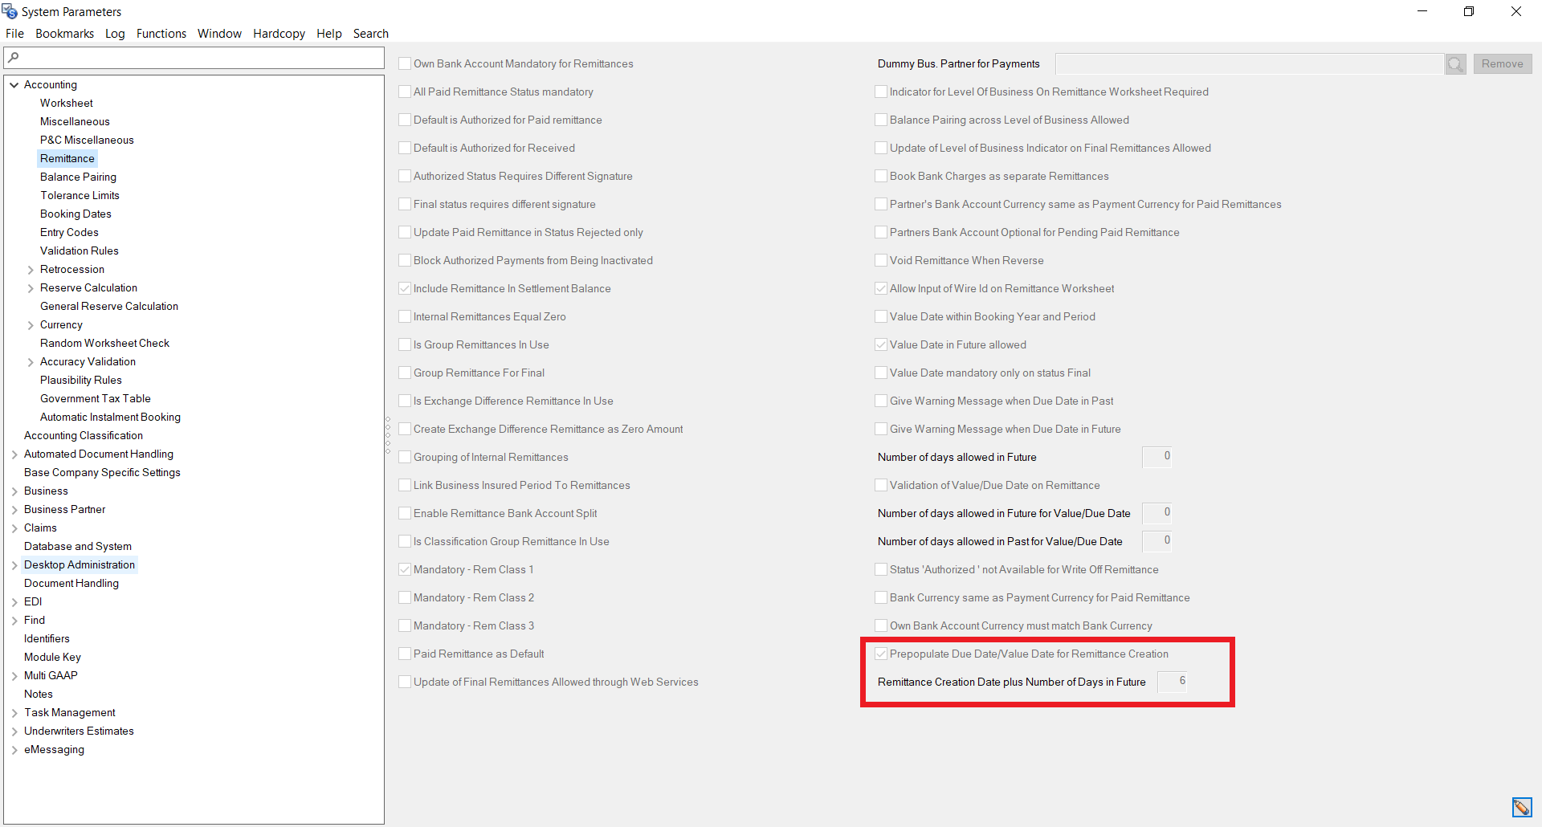Select Tolerance Limits in the tree
The image size is (1542, 827).
coord(80,196)
